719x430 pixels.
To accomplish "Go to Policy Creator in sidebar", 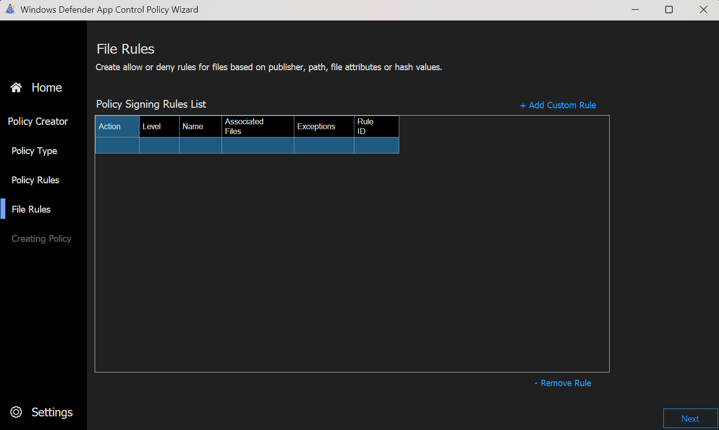I will pyautogui.click(x=38, y=121).
